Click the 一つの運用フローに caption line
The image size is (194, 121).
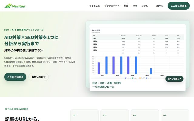point(103,87)
